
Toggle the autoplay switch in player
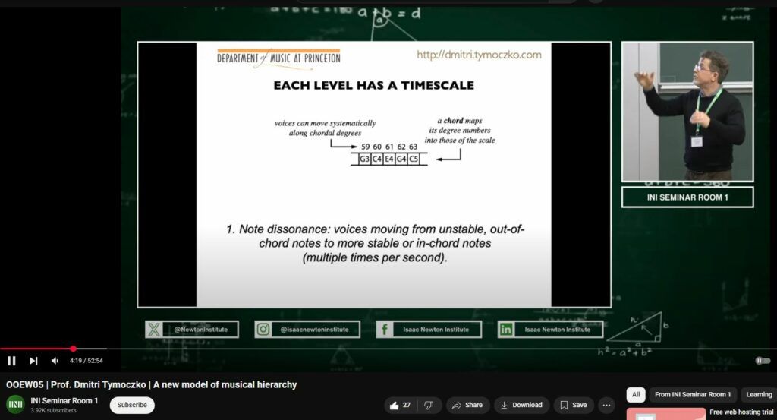point(762,361)
